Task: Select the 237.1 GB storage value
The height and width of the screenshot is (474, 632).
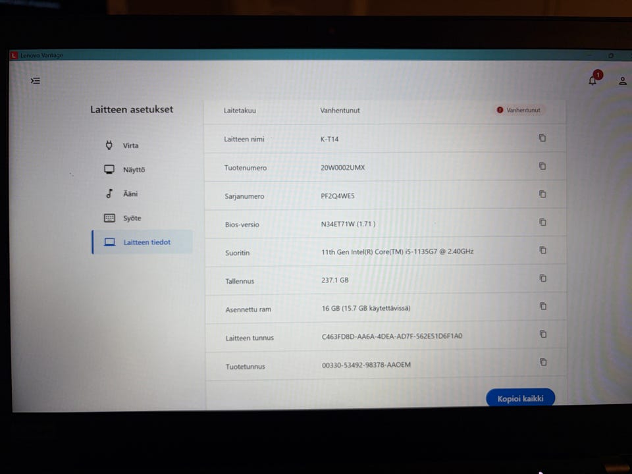Action: coord(335,280)
